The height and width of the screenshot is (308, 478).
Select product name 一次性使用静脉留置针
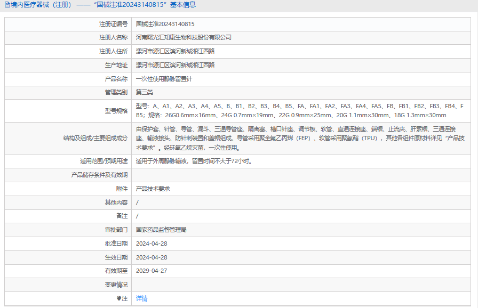164,79
